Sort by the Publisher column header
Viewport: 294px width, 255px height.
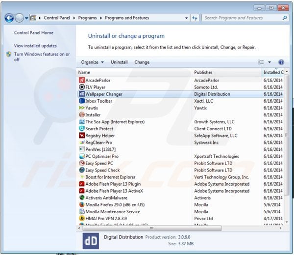227,72
